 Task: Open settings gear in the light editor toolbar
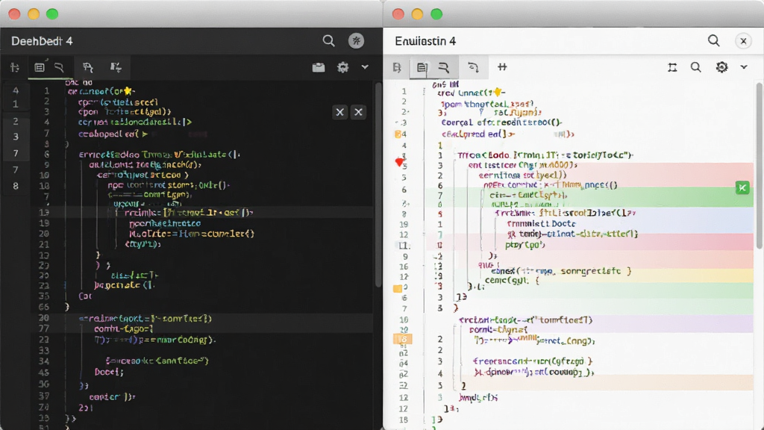(x=721, y=67)
